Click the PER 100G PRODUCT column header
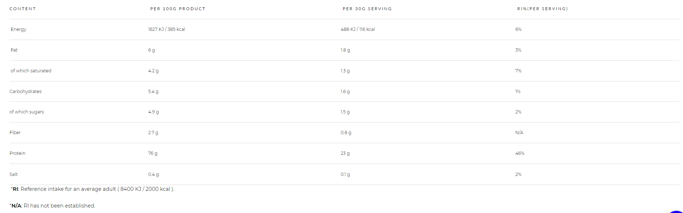The width and height of the screenshot is (683, 213). point(178,9)
